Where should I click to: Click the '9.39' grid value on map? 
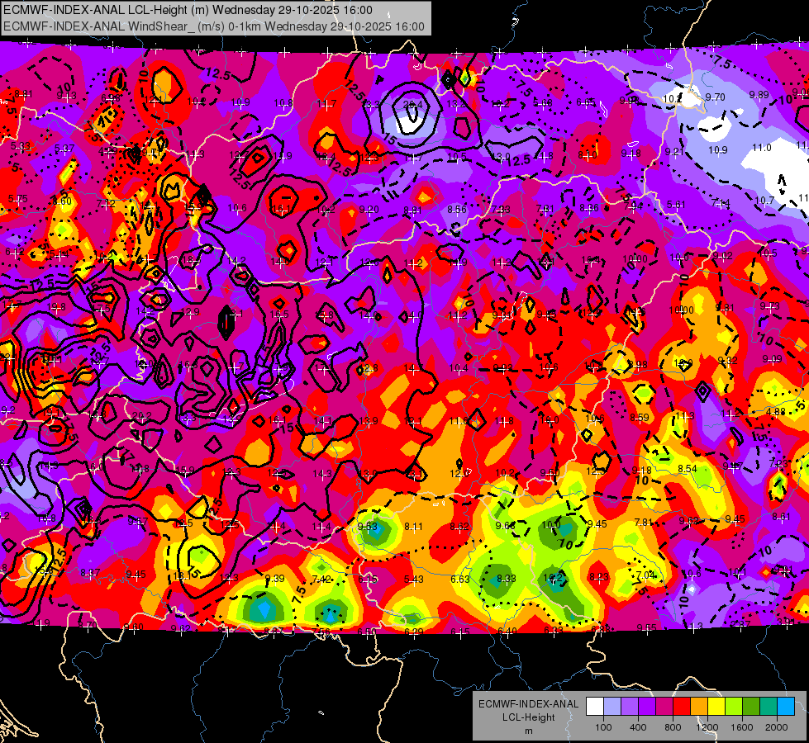tap(274, 579)
